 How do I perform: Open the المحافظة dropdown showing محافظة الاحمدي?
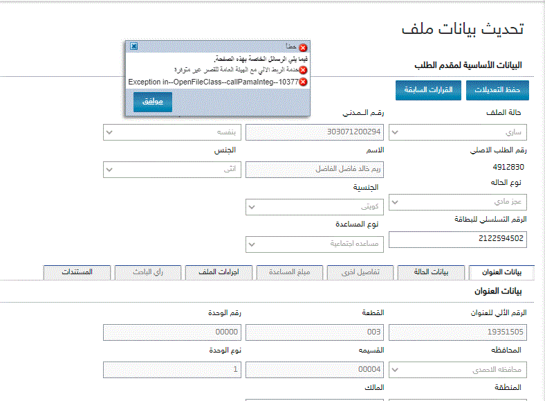click(x=457, y=370)
